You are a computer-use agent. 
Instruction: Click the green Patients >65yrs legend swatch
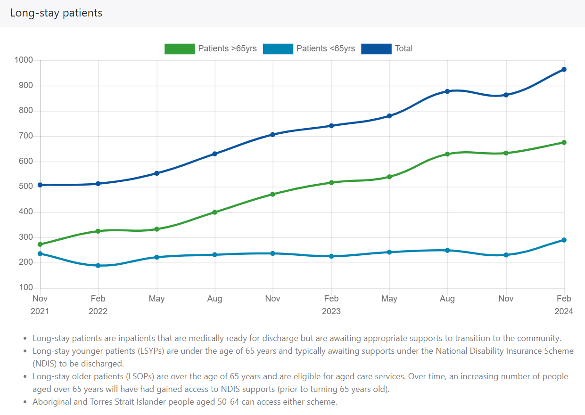180,49
